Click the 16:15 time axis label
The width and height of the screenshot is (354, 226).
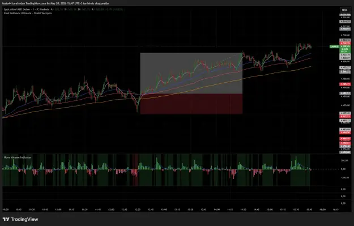coord(336,210)
